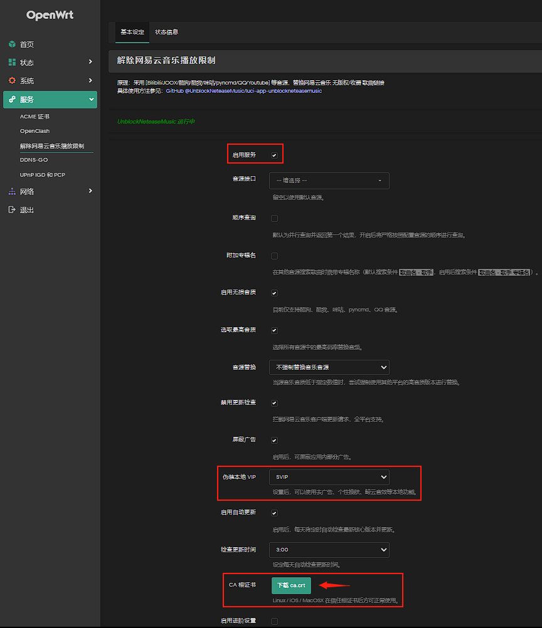
Task: Click the 系统 gear icon
Action: 12,80
